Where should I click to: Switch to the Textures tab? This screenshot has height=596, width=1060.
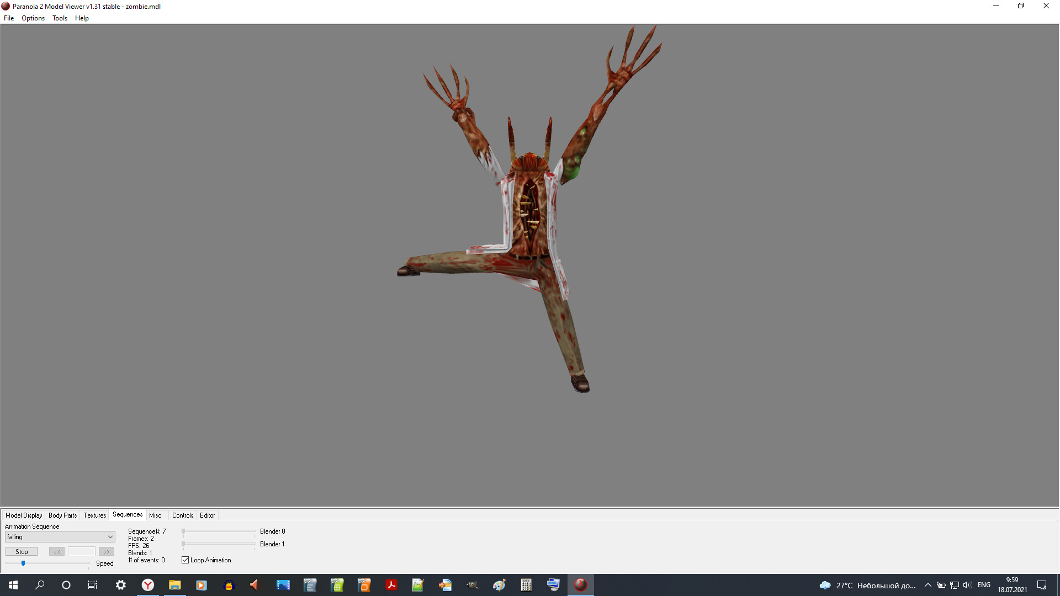tap(94, 515)
